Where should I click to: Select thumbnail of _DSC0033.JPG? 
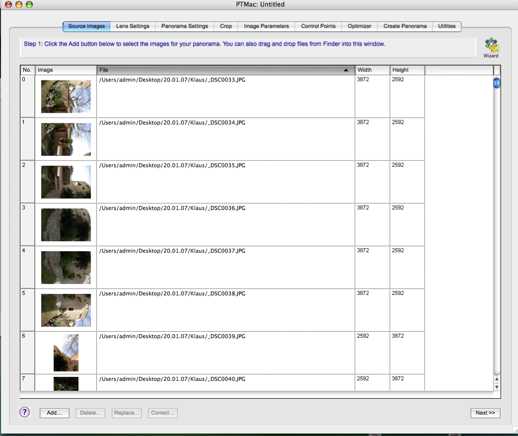(x=66, y=96)
